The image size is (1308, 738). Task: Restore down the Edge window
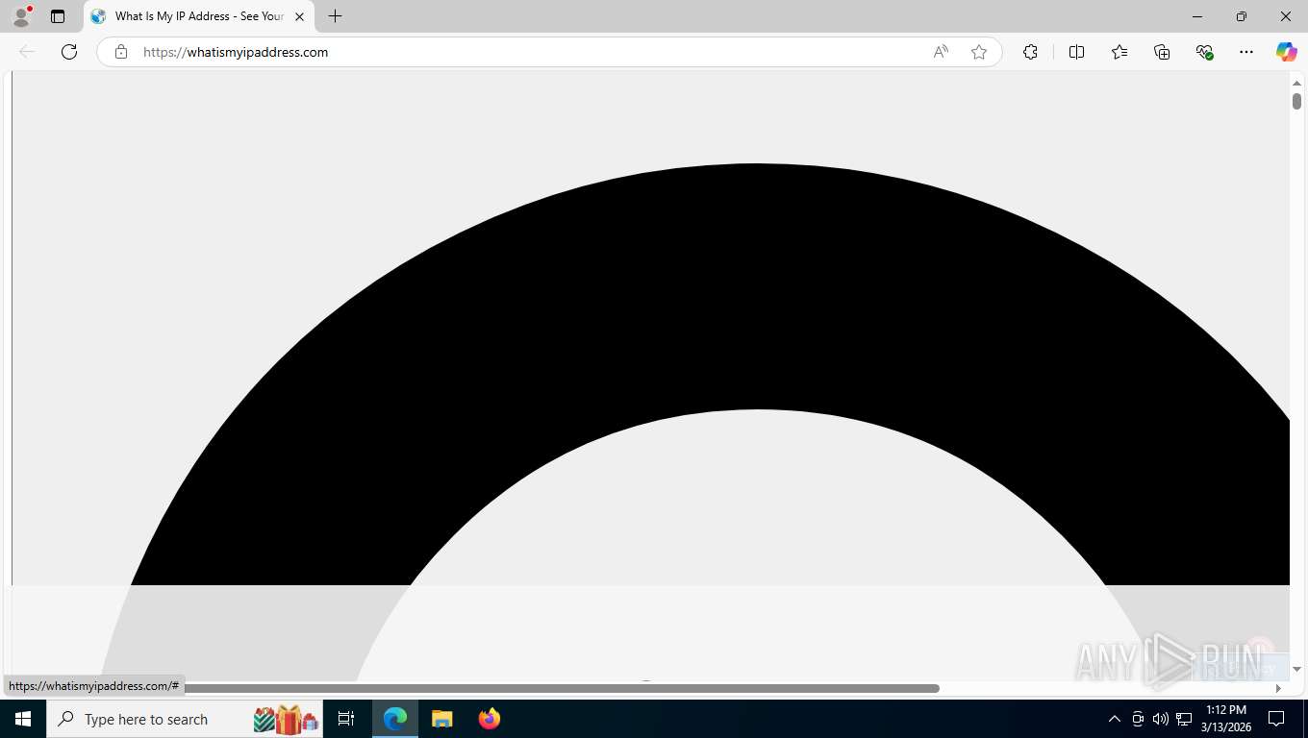1242,16
